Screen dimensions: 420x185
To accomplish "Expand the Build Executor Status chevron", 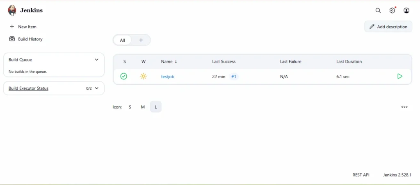I will [x=97, y=88].
